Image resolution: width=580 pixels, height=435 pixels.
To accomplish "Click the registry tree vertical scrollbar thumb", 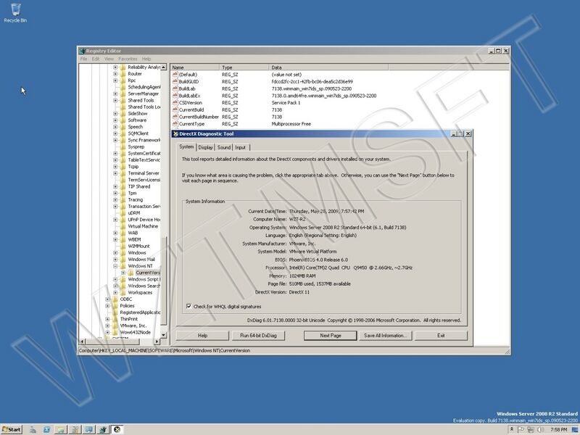I will (164, 281).
